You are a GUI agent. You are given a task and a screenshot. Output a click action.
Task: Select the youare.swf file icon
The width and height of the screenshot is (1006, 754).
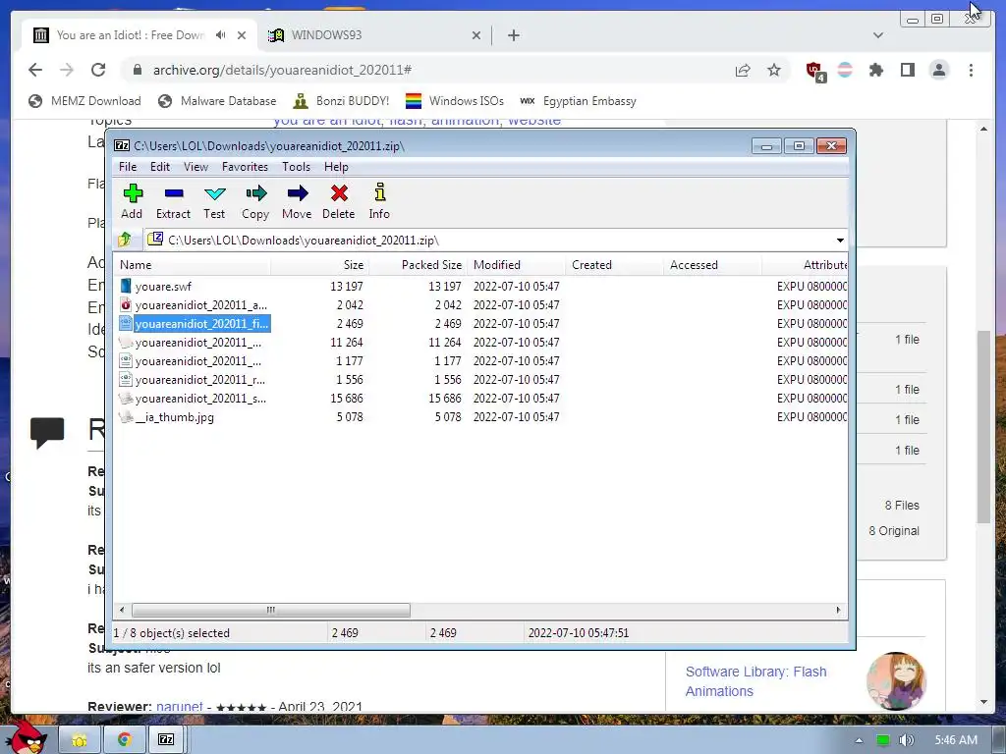pyautogui.click(x=126, y=286)
